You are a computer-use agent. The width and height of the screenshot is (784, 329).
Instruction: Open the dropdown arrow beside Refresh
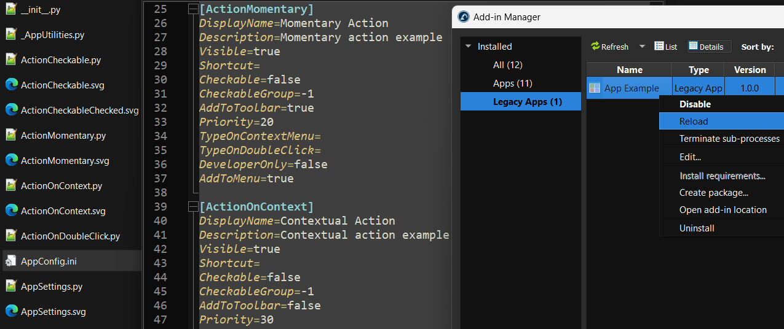642,47
